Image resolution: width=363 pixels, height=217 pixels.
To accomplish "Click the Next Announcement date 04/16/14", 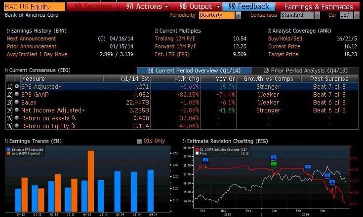I will (121, 38).
